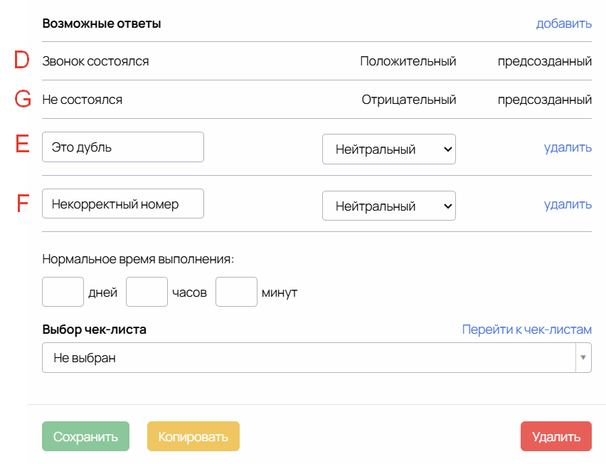606x464 pixels.
Task: Click the 'Отрицательный' type label
Action: click(409, 100)
